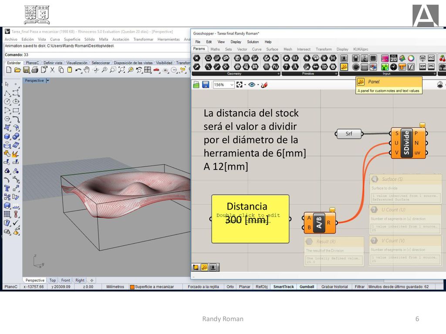Toggle Grasshopper preview with the eye icon
This screenshot has height=334, width=446.
tap(252, 85)
